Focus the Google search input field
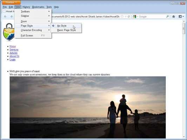This screenshot has height=140, width=187. point(152,16)
